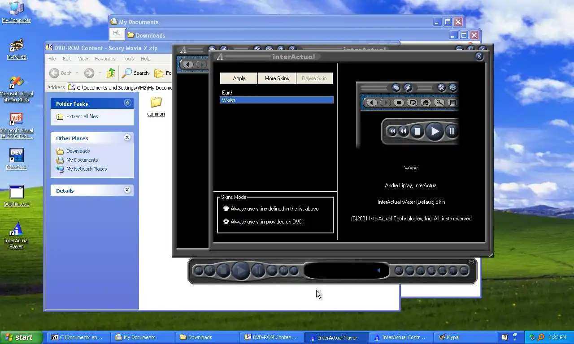This screenshot has width=574, height=344.
Task: Select the Earth skin in the list
Action: pyautogui.click(x=277, y=93)
